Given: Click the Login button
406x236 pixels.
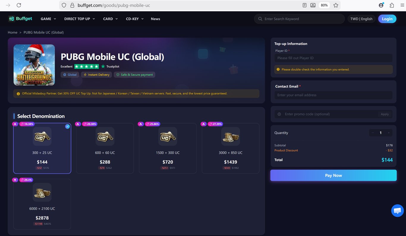Looking at the screenshot, I should pyautogui.click(x=387, y=19).
